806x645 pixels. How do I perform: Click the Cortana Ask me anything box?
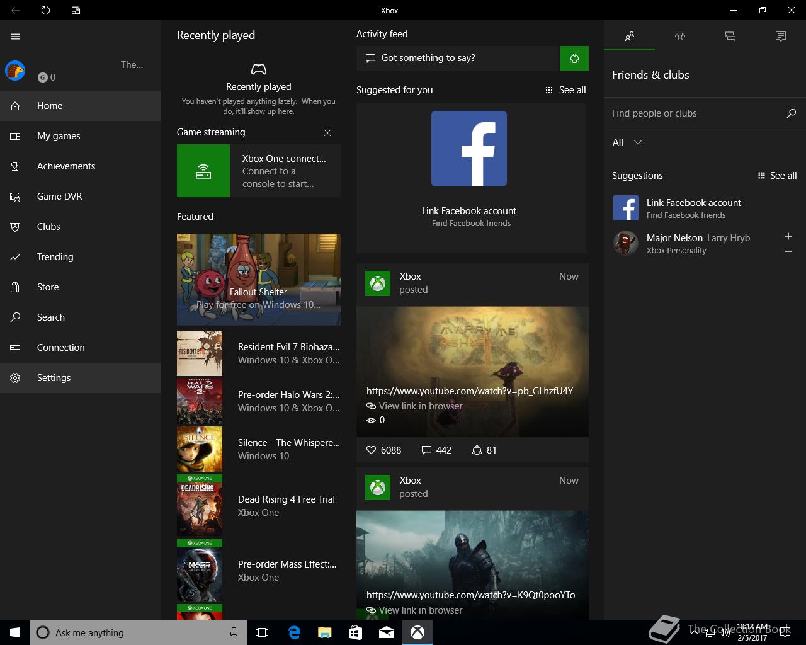point(138,632)
